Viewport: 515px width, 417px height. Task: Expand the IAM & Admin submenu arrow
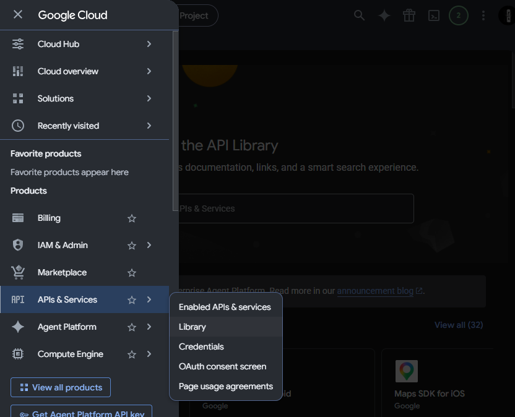pyautogui.click(x=149, y=245)
